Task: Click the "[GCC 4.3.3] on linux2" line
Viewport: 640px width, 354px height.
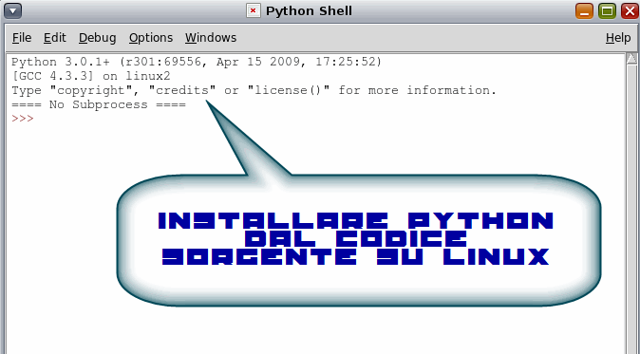Action: pyautogui.click(x=90, y=76)
